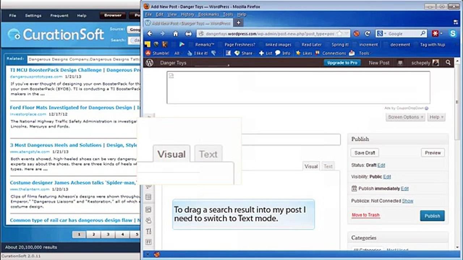Open Firefox Edit menu

point(160,14)
